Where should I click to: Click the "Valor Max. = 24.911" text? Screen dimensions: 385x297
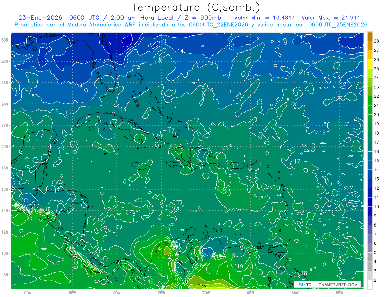[331, 18]
